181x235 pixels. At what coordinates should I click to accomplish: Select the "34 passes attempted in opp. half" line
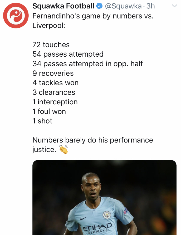coord(88,64)
